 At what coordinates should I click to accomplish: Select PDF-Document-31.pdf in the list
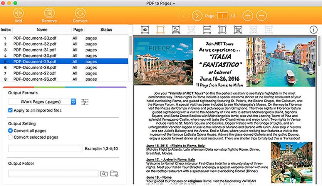pyautogui.click(x=64, y=50)
